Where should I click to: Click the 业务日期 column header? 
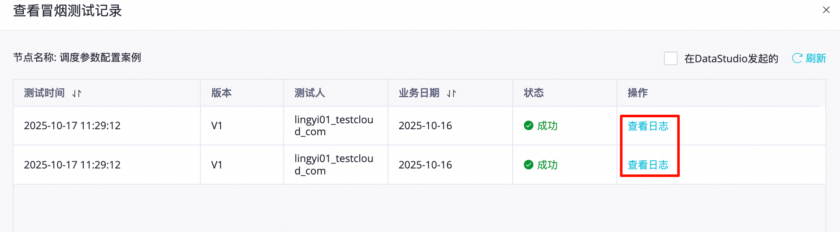tap(419, 93)
